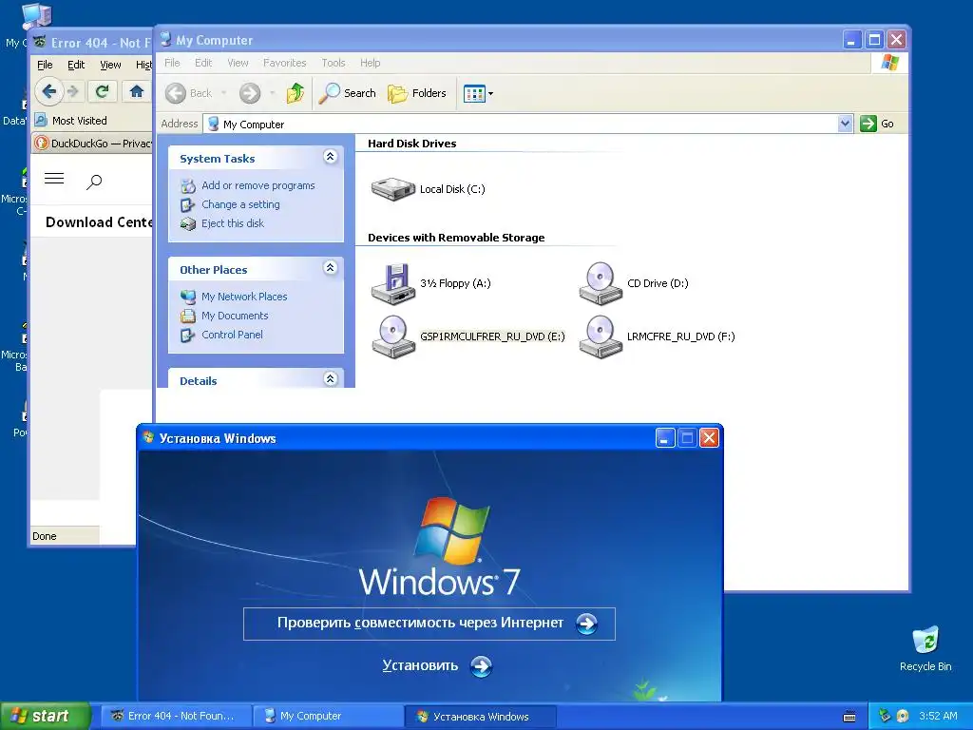Switch to My Computer taskbar button
Image resolution: width=973 pixels, height=730 pixels.
pos(328,716)
